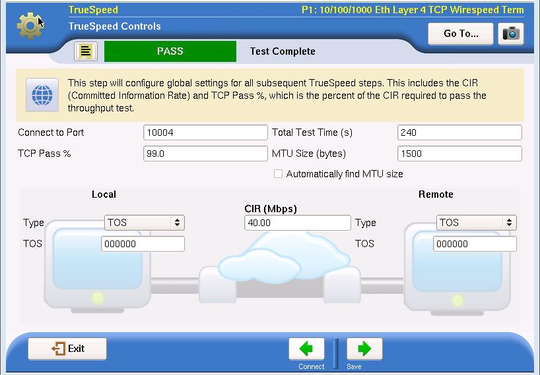Click the network cloud illustration
The height and width of the screenshot is (375, 540).
[284, 258]
